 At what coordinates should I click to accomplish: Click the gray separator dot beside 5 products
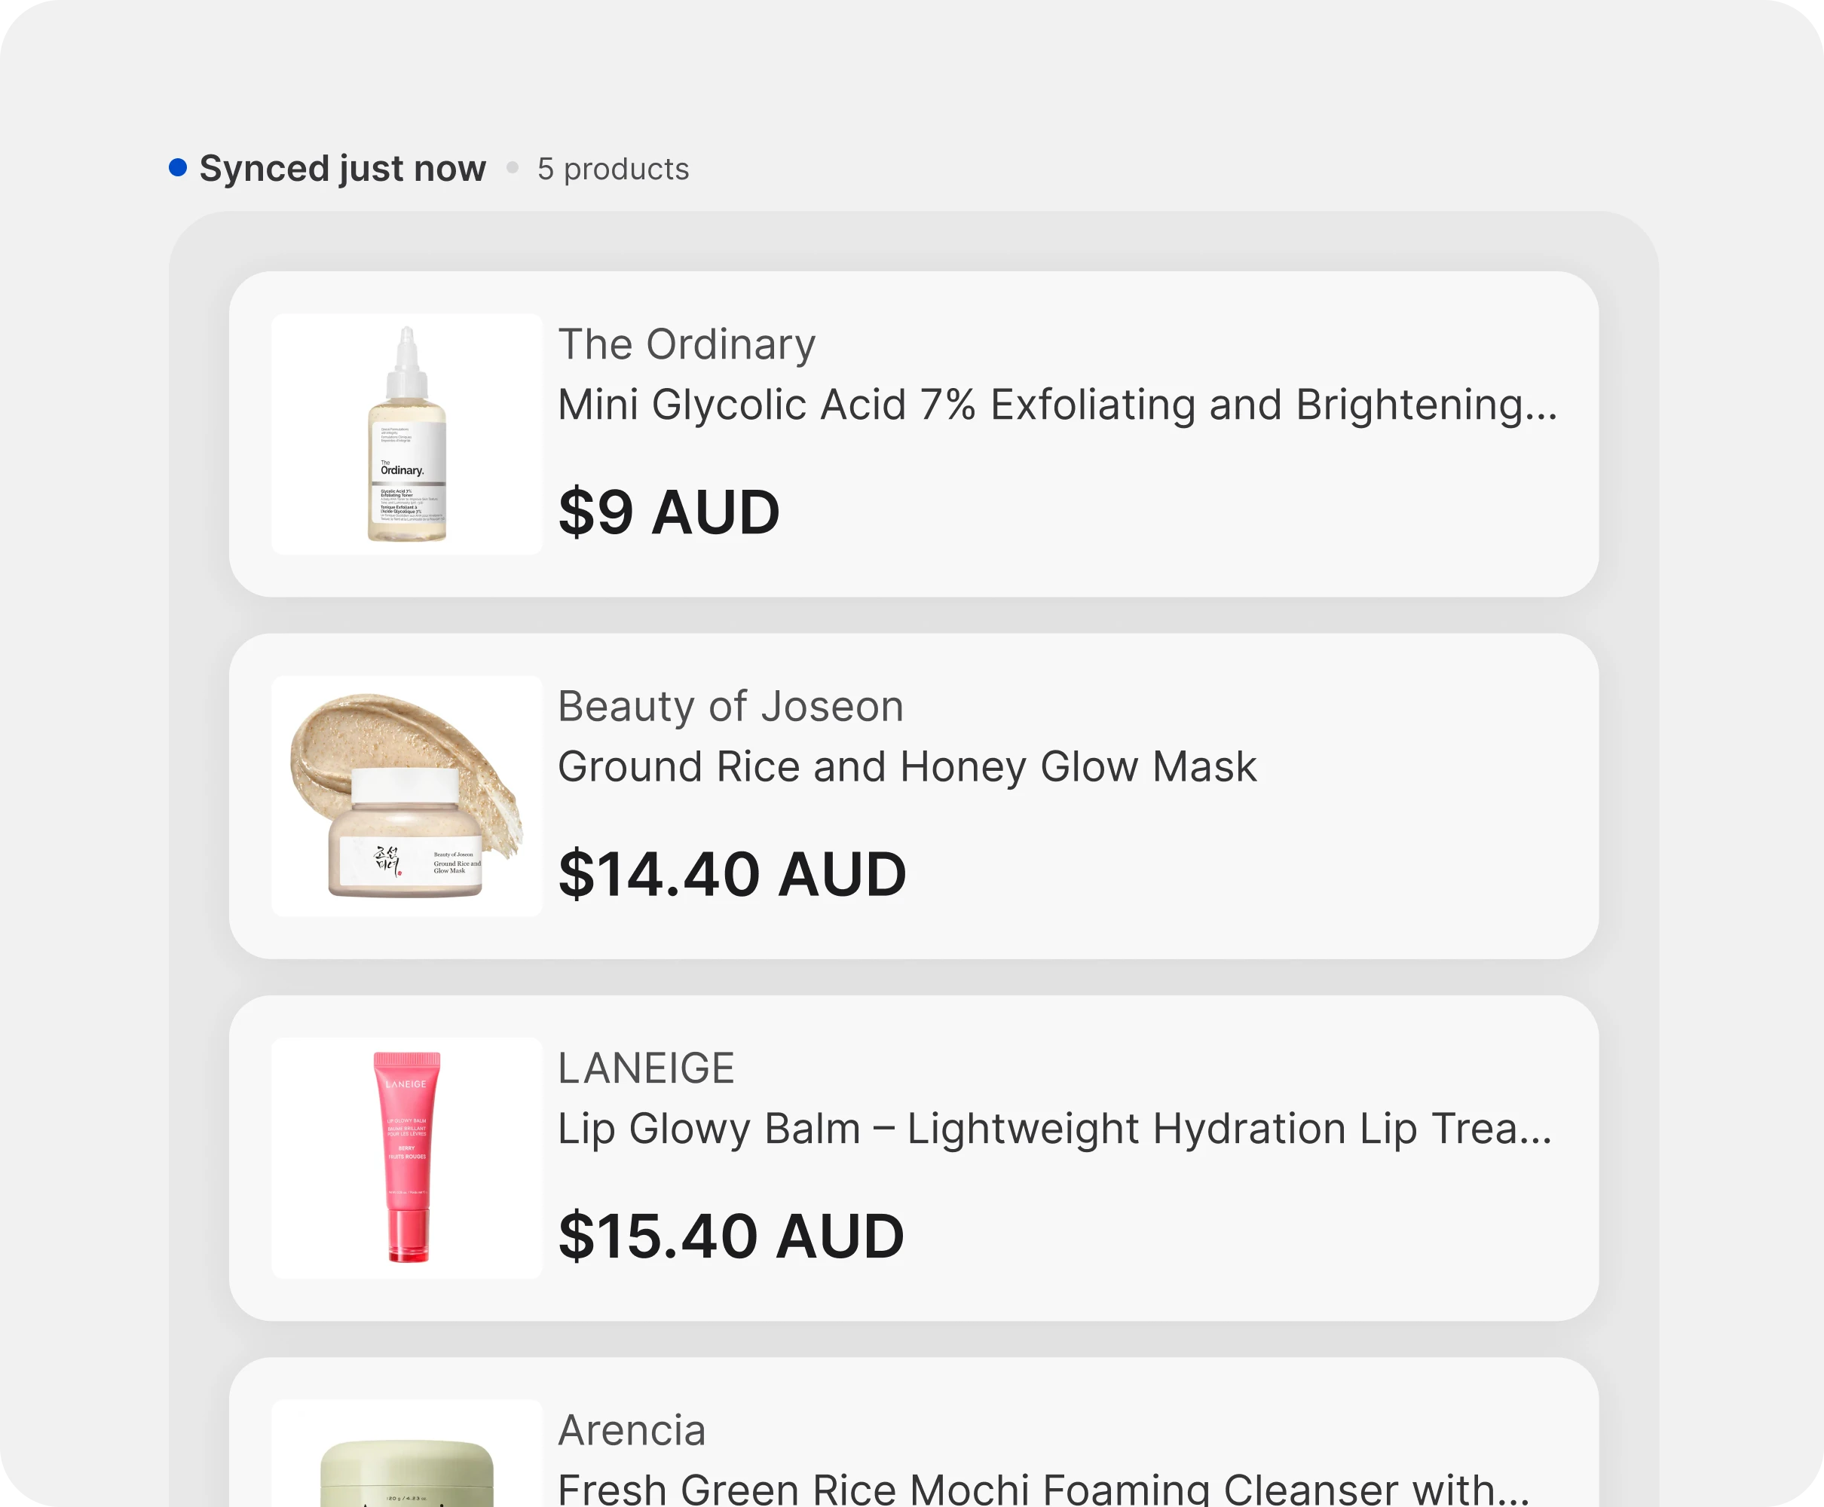pos(513,167)
